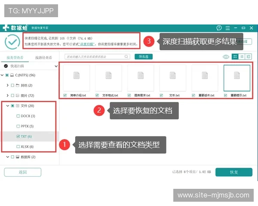The width and height of the screenshot is (258, 206).
Task: Select the highlighted last txt file thumbnail
Action: pos(237,78)
